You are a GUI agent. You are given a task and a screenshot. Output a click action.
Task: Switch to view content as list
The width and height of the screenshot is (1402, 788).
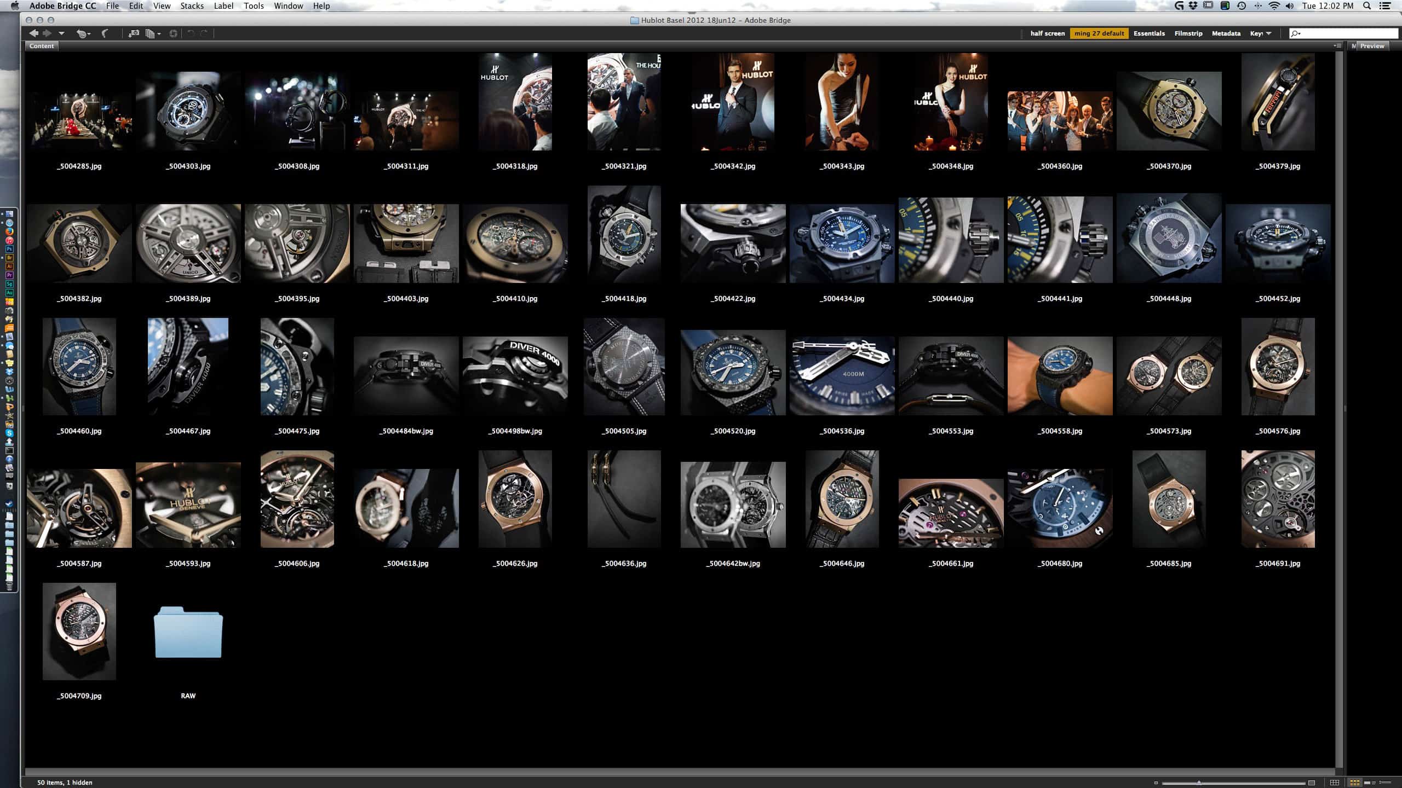coord(1386,783)
